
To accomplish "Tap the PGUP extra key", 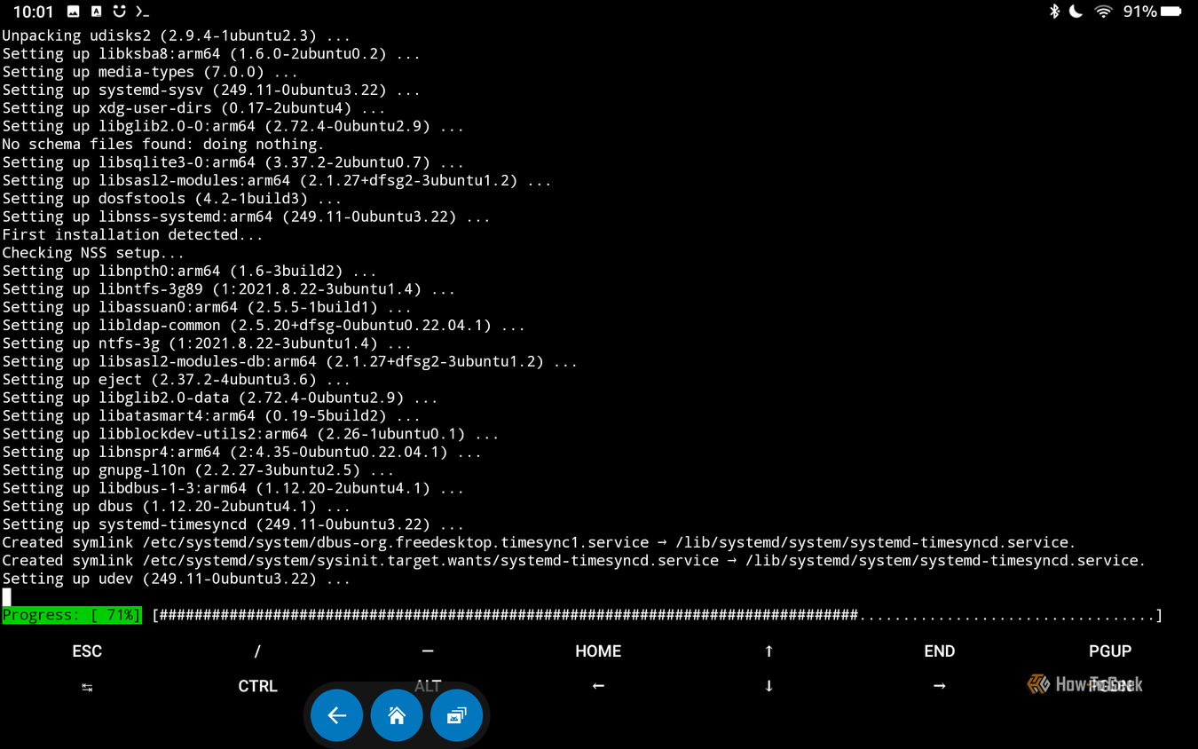I will click(1110, 650).
